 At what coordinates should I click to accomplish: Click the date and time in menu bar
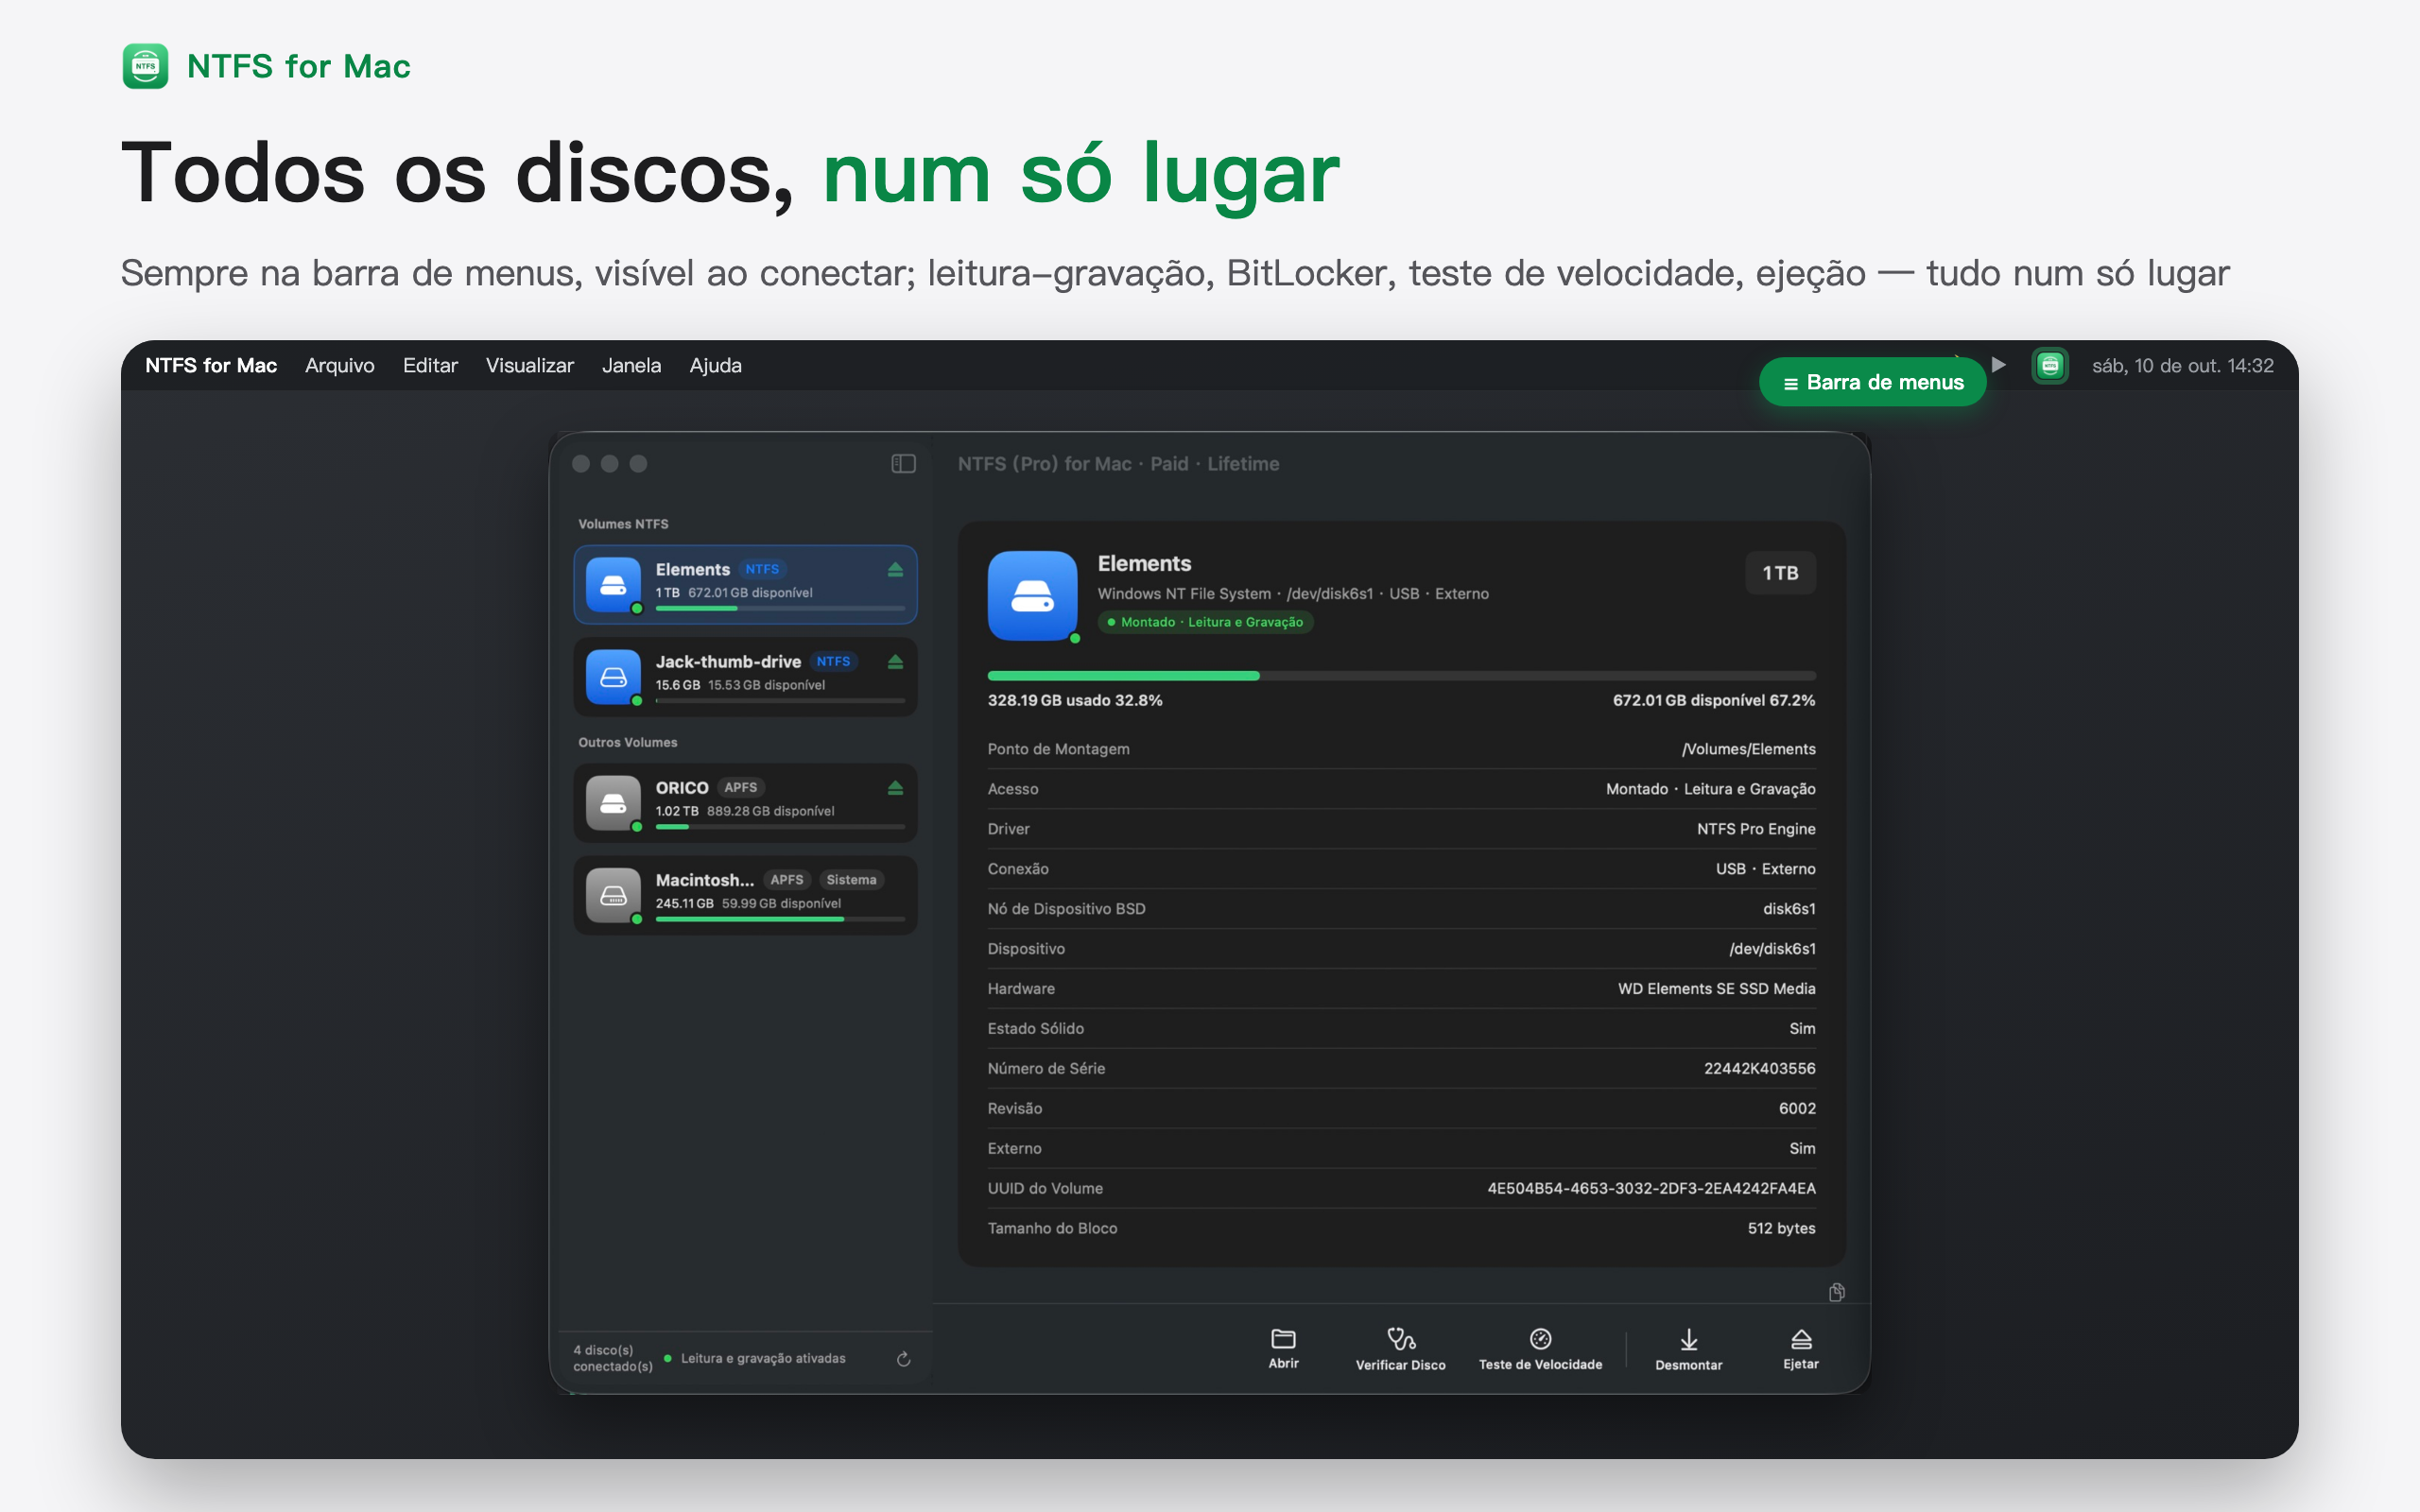2183,365
